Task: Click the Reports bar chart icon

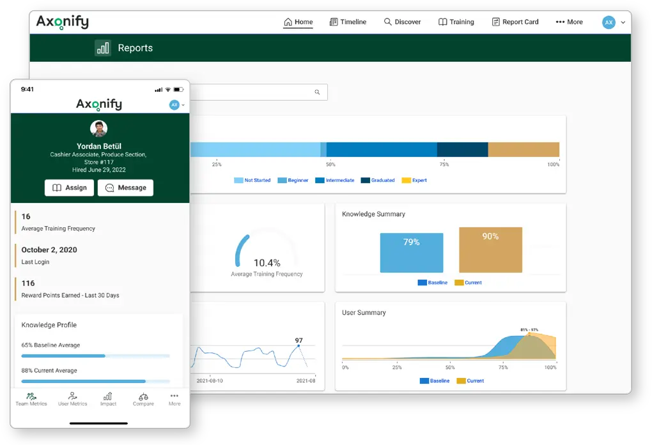Action: tap(103, 48)
